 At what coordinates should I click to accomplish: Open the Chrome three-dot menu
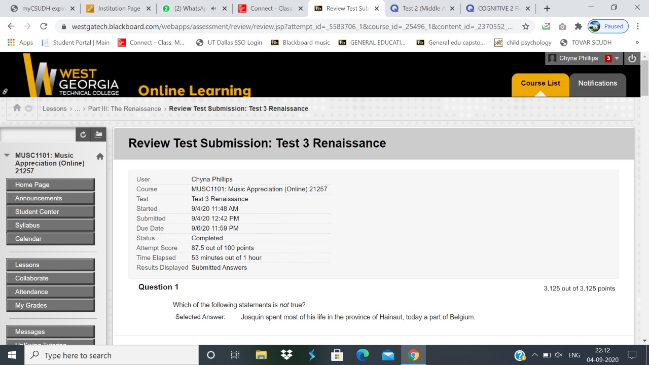pyautogui.click(x=638, y=26)
